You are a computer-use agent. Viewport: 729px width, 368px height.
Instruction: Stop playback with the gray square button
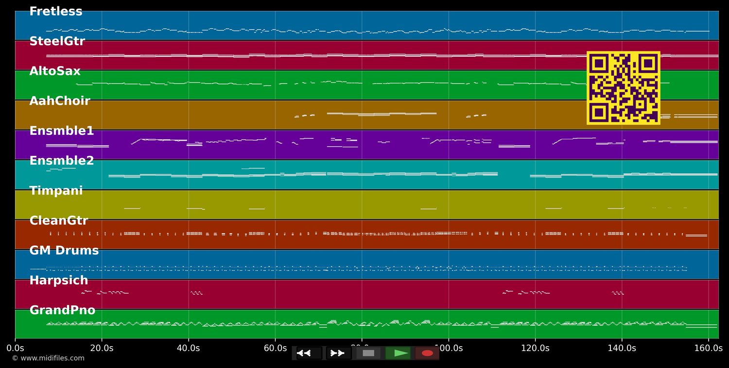pos(368,353)
